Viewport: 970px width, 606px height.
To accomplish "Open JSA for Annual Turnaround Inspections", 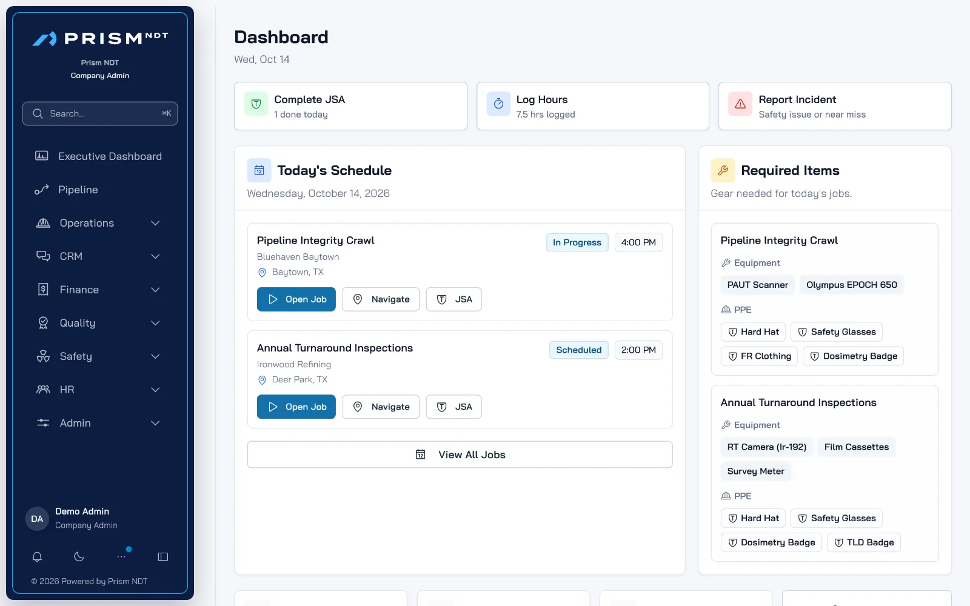I will 454,407.
